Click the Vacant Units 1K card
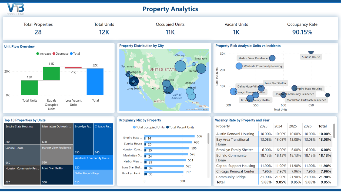This screenshot has height=194, width=341. (236, 29)
